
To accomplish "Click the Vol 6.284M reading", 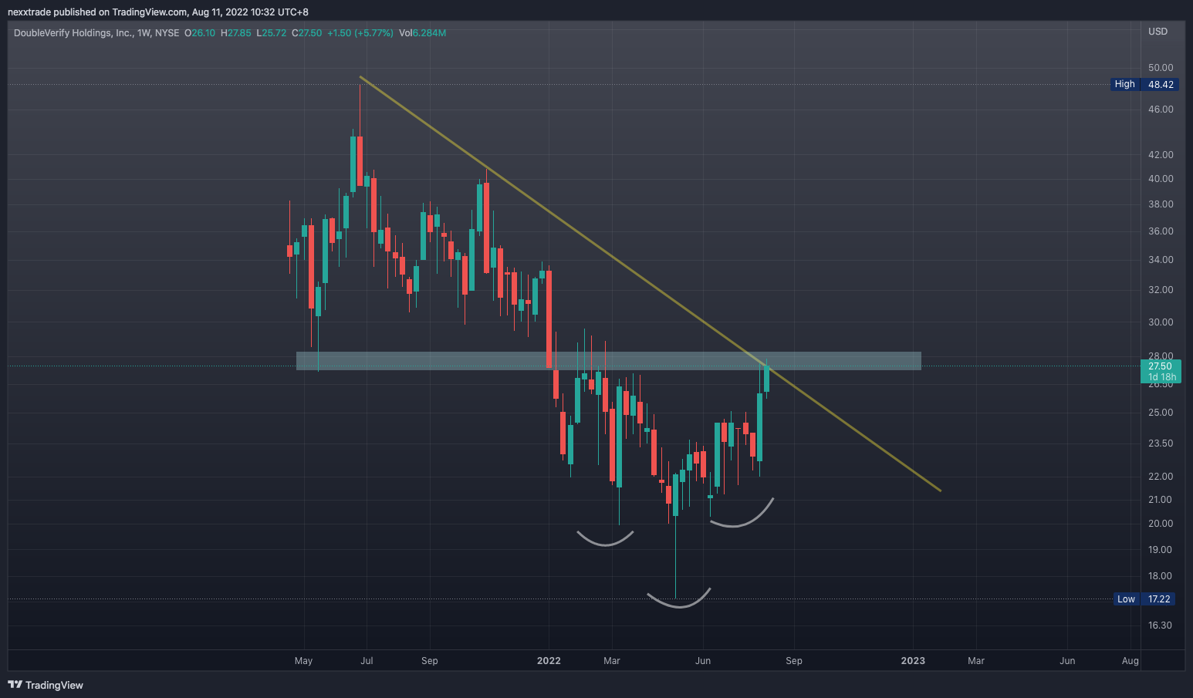I will coord(422,33).
